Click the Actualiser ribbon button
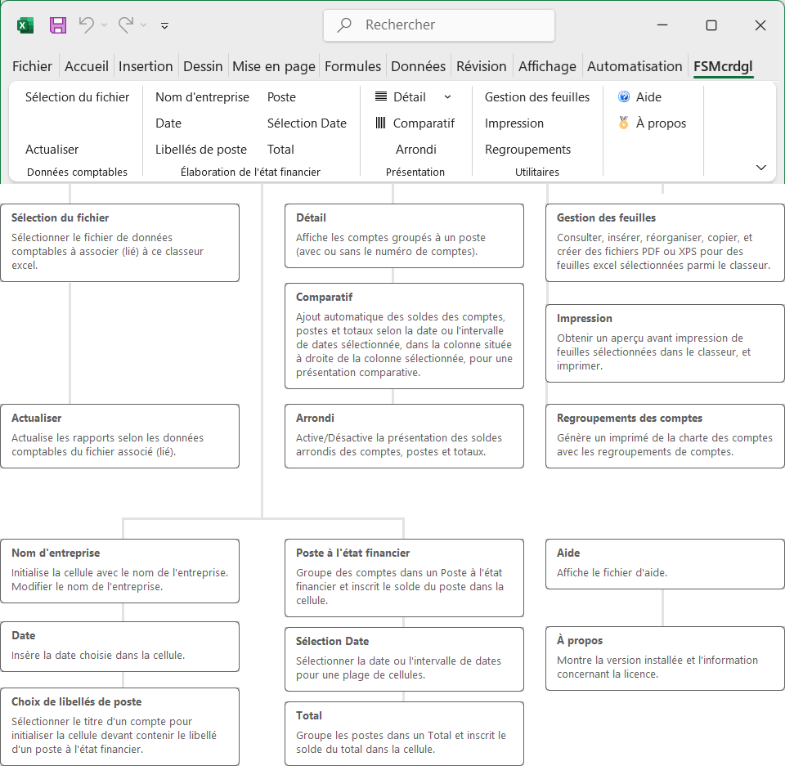 click(x=52, y=150)
